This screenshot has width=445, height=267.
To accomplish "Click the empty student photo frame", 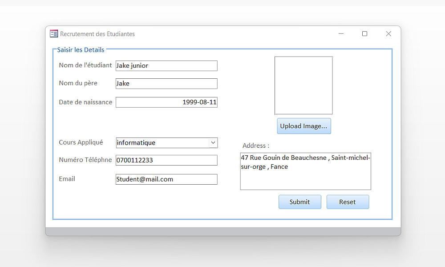I will tap(303, 85).
